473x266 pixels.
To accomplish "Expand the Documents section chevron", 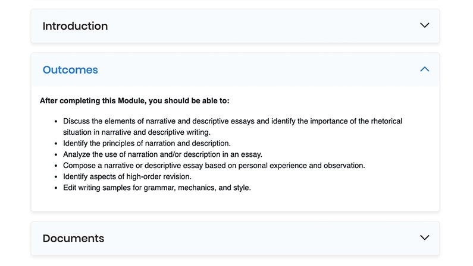I will click(424, 238).
